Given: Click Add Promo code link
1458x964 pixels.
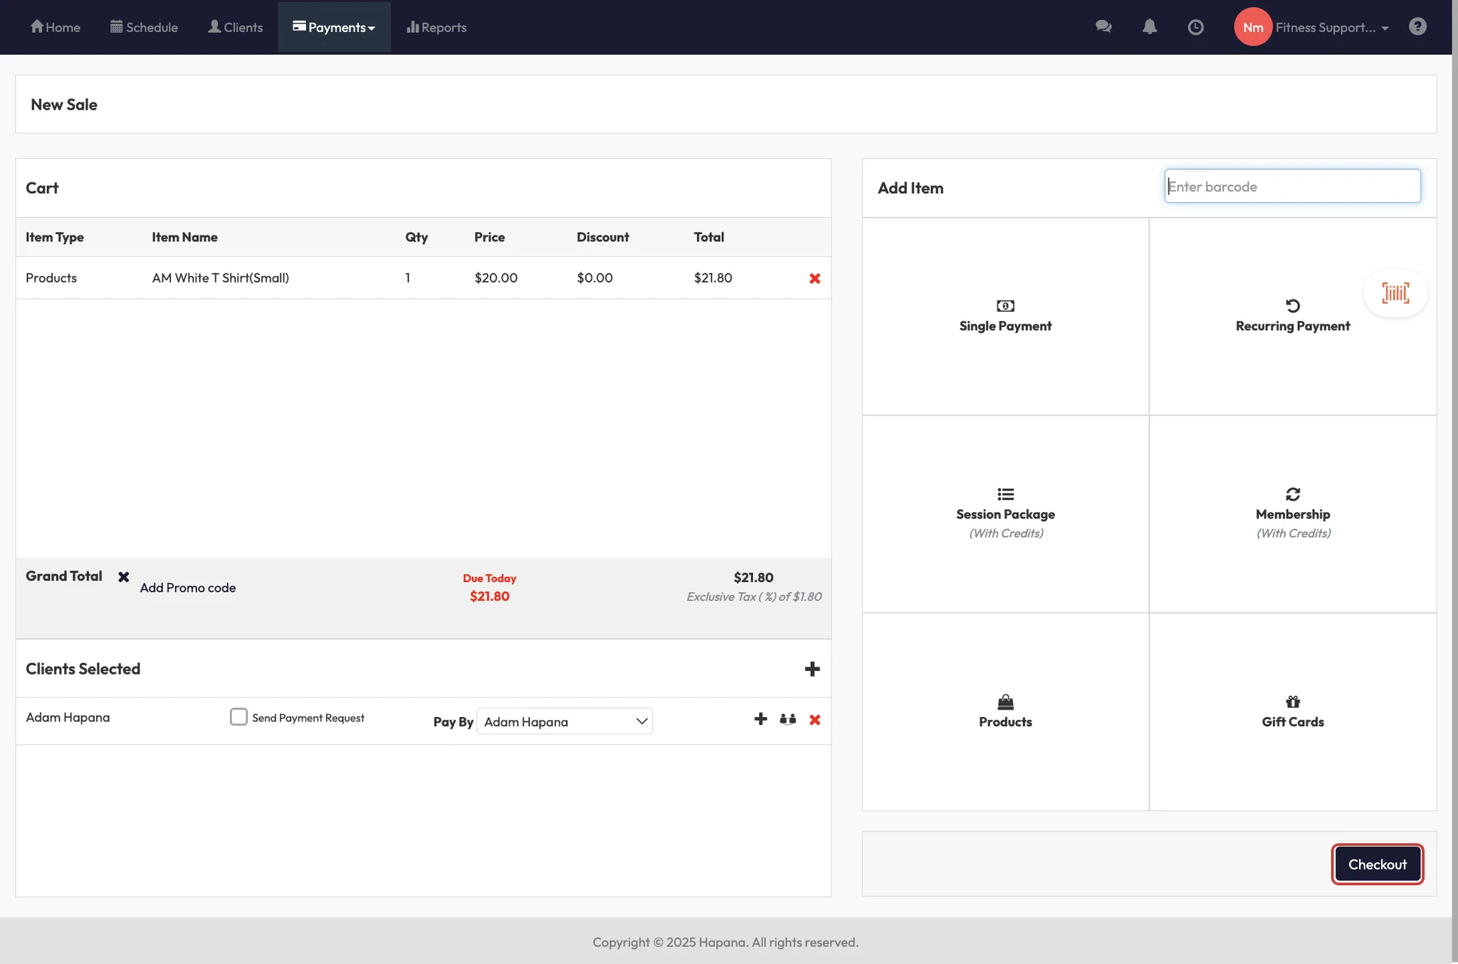Looking at the screenshot, I should click(187, 588).
